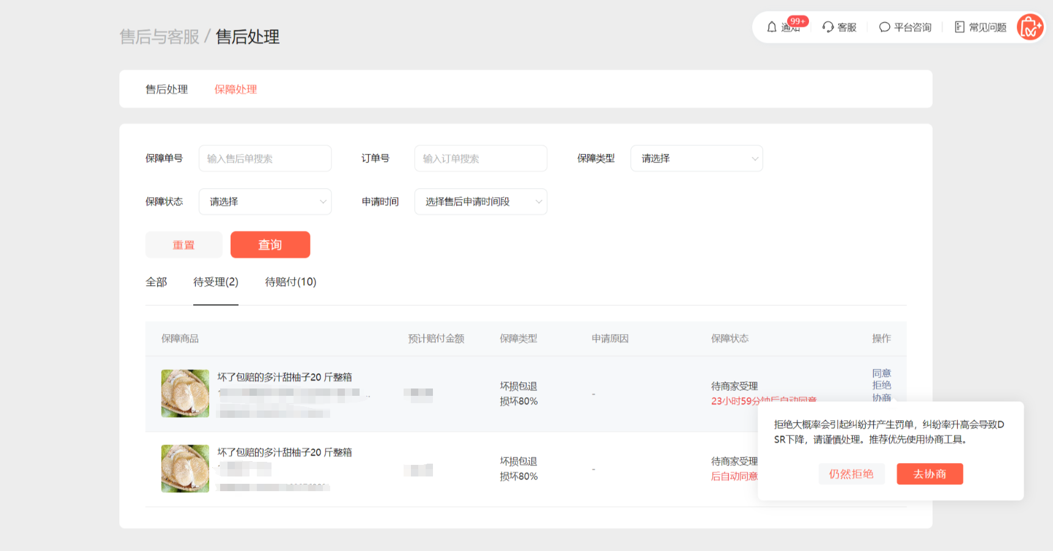The image size is (1053, 551).
Task: Click the 去协商 button in popup
Action: (929, 474)
